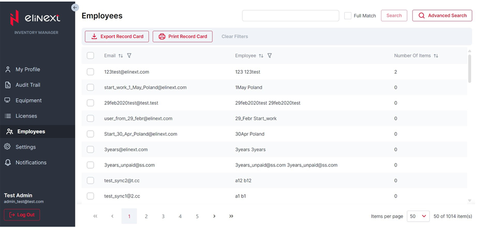Open Audit Trail in sidebar
The height and width of the screenshot is (228, 480).
(28, 85)
